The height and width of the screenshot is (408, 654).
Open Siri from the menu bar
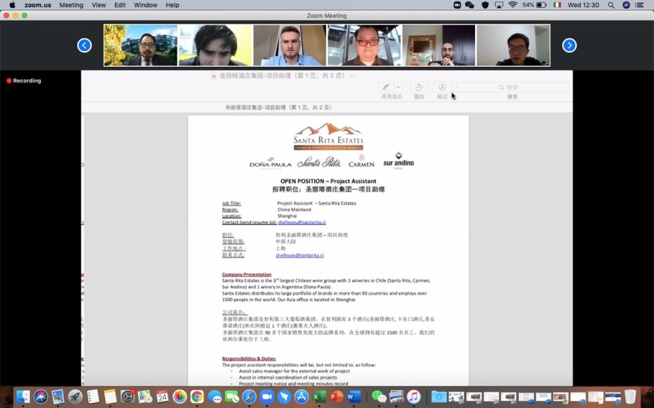click(x=626, y=5)
